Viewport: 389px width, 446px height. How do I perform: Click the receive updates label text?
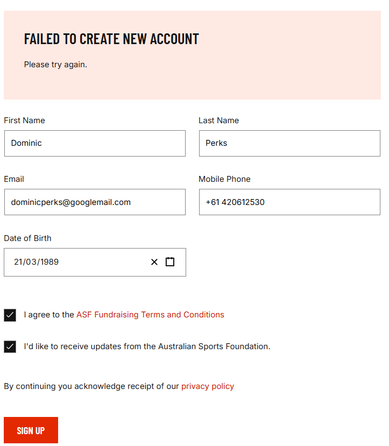coord(147,346)
